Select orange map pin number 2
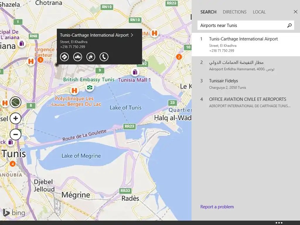 tap(179, 57)
